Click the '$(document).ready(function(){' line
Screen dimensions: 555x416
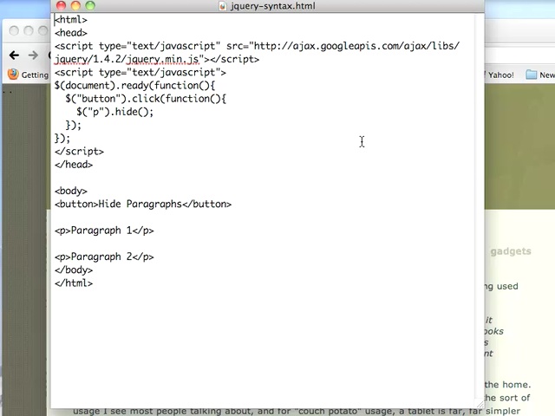(134, 86)
